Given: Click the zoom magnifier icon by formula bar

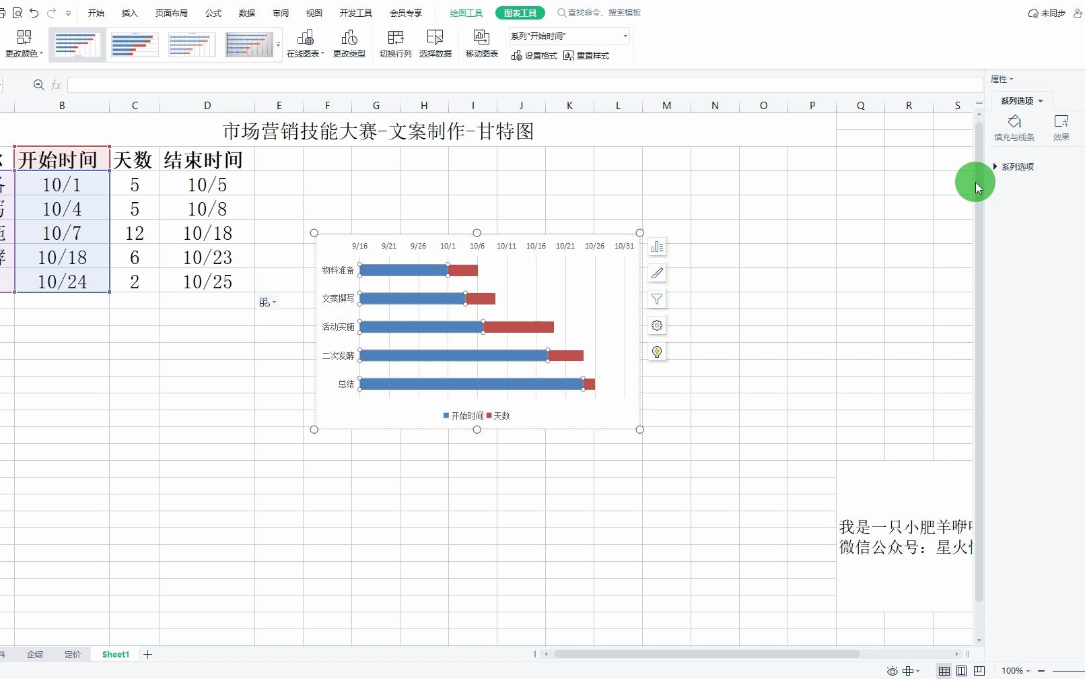Looking at the screenshot, I should click(x=38, y=85).
